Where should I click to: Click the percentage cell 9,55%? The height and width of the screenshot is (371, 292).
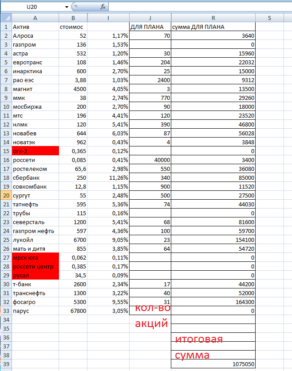(108, 302)
